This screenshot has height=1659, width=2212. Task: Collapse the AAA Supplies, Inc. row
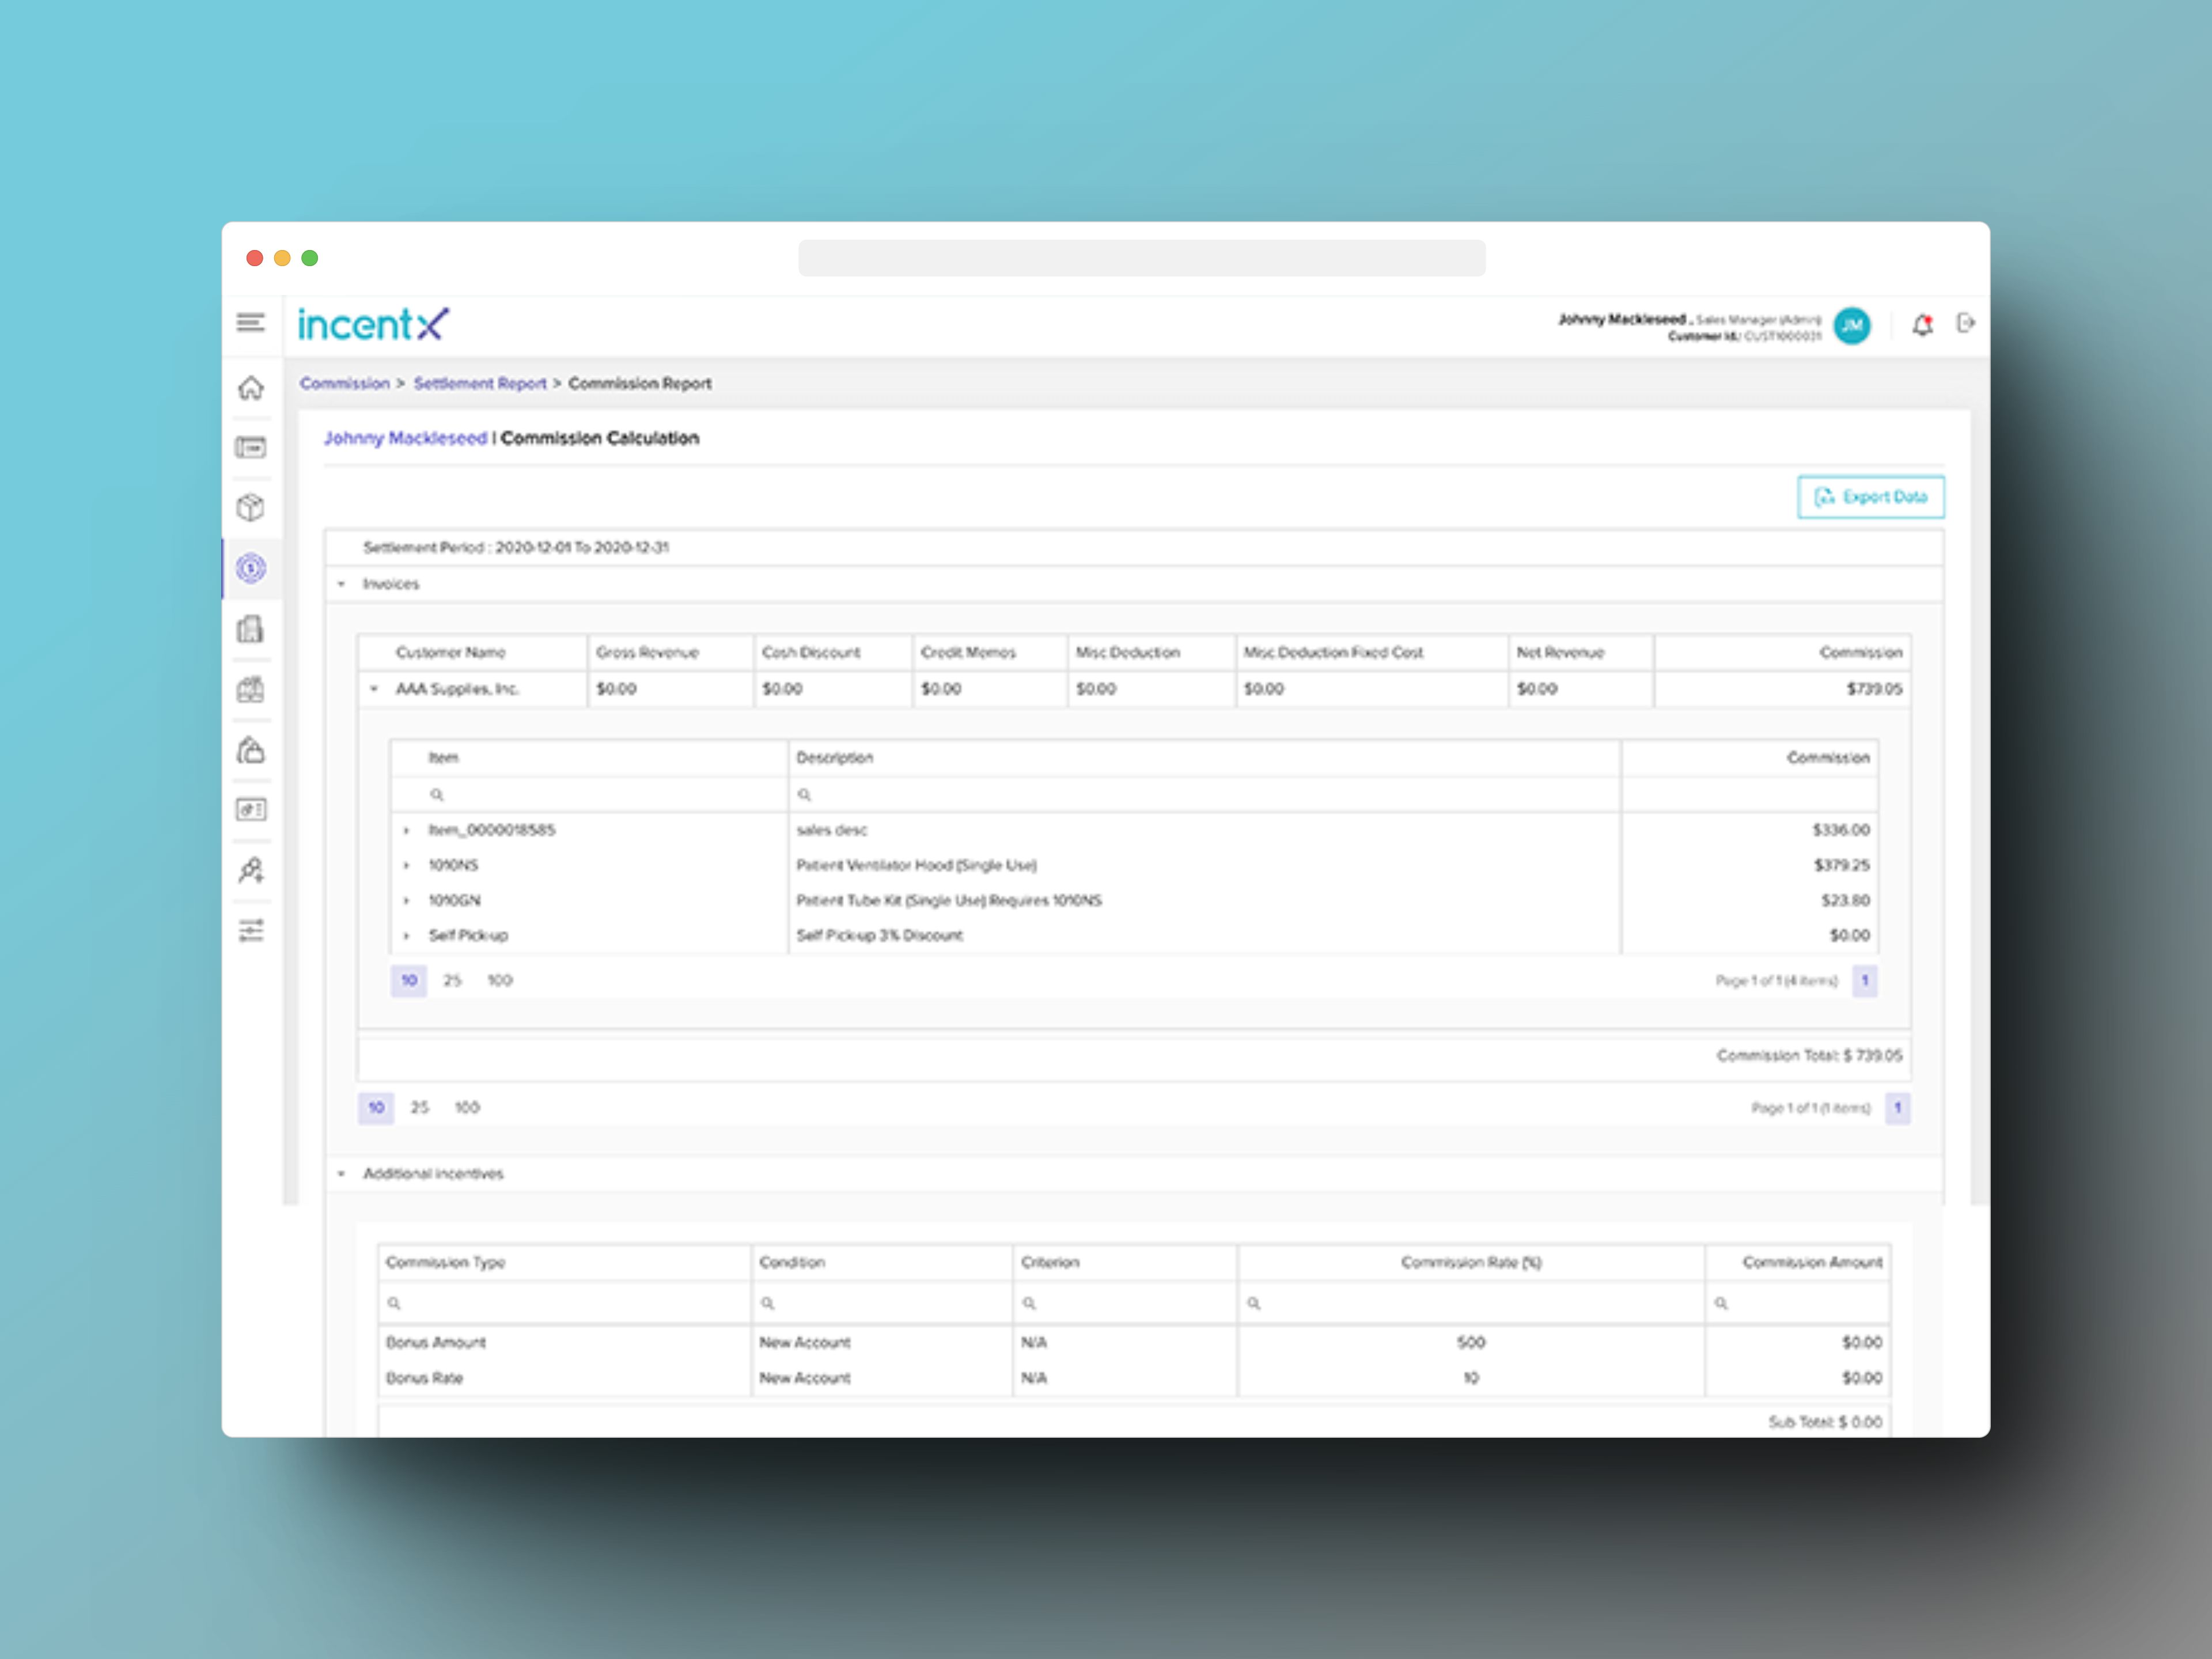coord(374,688)
